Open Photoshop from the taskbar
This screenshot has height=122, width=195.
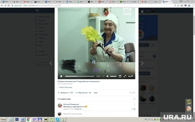pos(17,120)
